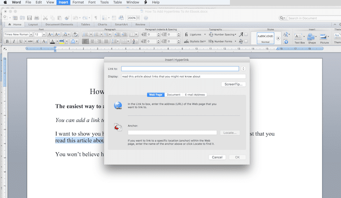Image resolution: width=341 pixels, height=198 pixels.
Task: Toggle the paragraph marks ¶ icon
Action: pyautogui.click(x=95, y=18)
